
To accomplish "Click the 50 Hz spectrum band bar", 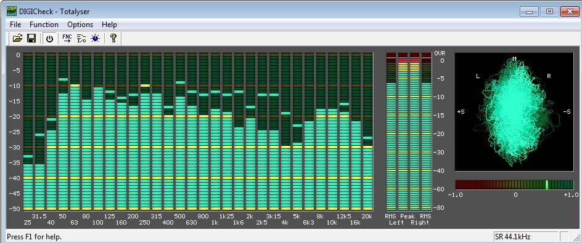I will tap(63, 132).
